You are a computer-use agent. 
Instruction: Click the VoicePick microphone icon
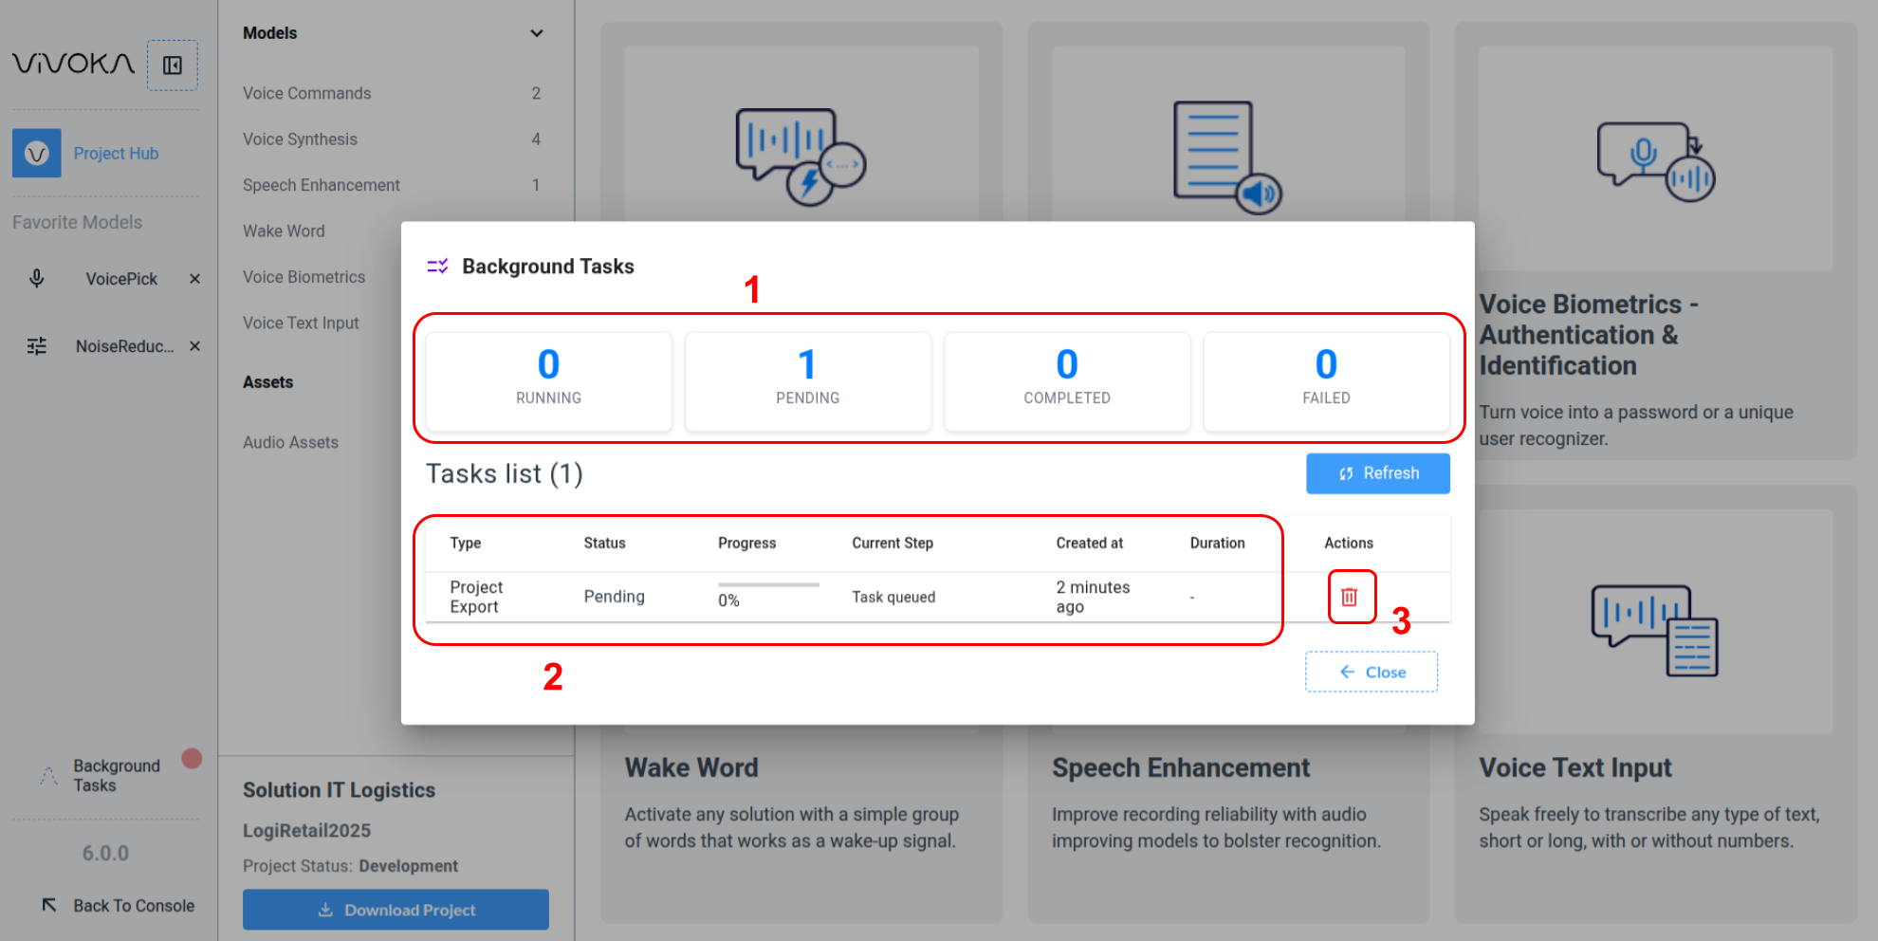(37, 279)
